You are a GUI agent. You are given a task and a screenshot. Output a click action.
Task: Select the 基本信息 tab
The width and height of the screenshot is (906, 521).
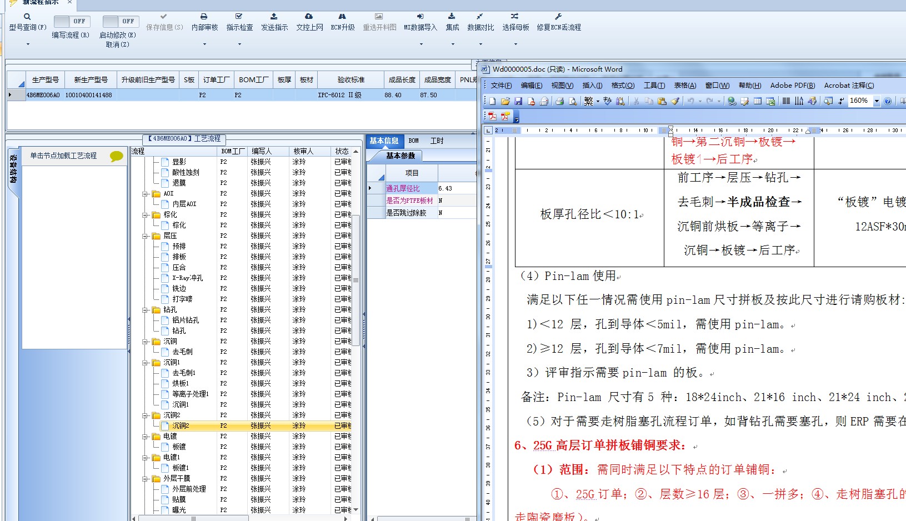pos(384,141)
